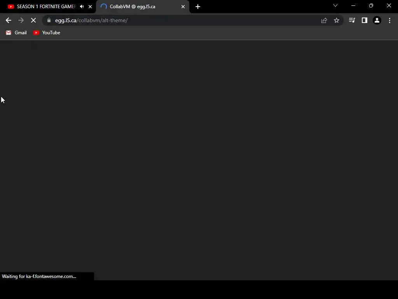398x299 pixels.
Task: Open the YouTube bookmark
Action: 47,33
